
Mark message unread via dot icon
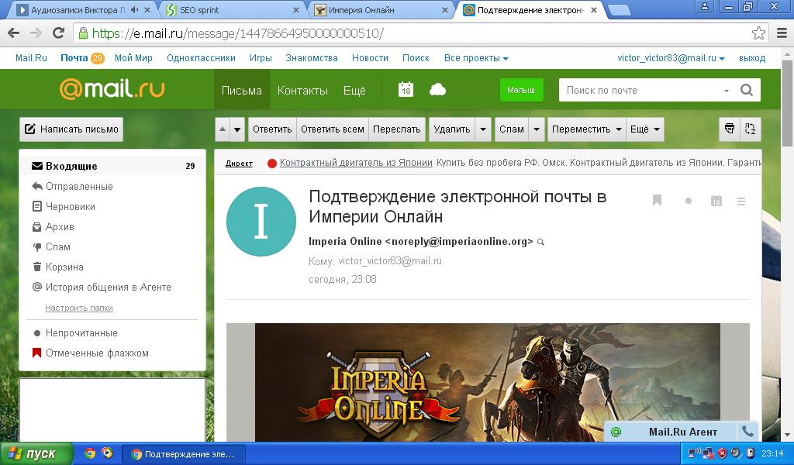tap(689, 201)
